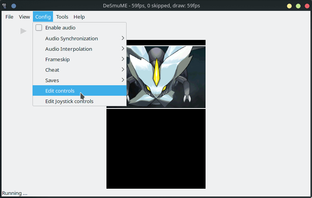Viewport: 312px width, 198px height.
Task: Expand the Audio Synchronization submenu arrow
Action: (x=123, y=38)
